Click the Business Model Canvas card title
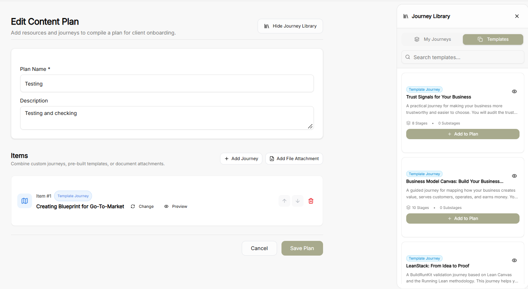 tap(455, 181)
